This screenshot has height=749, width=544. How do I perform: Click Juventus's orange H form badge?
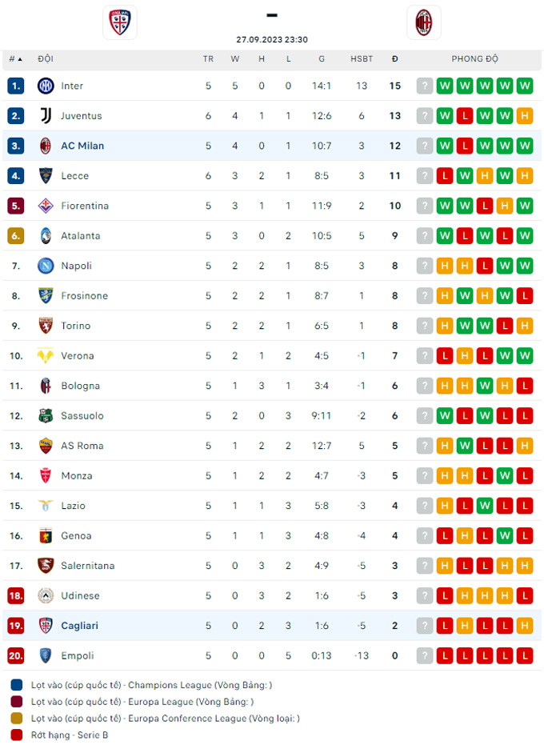525,116
